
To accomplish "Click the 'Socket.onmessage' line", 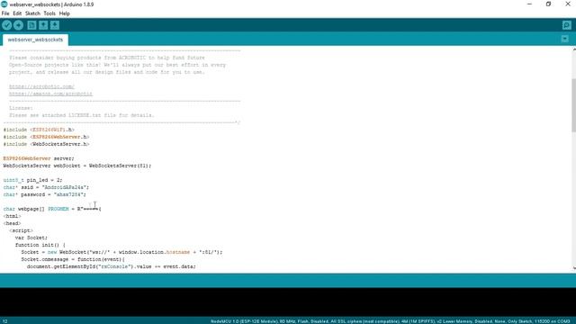I will click(x=73, y=259).
